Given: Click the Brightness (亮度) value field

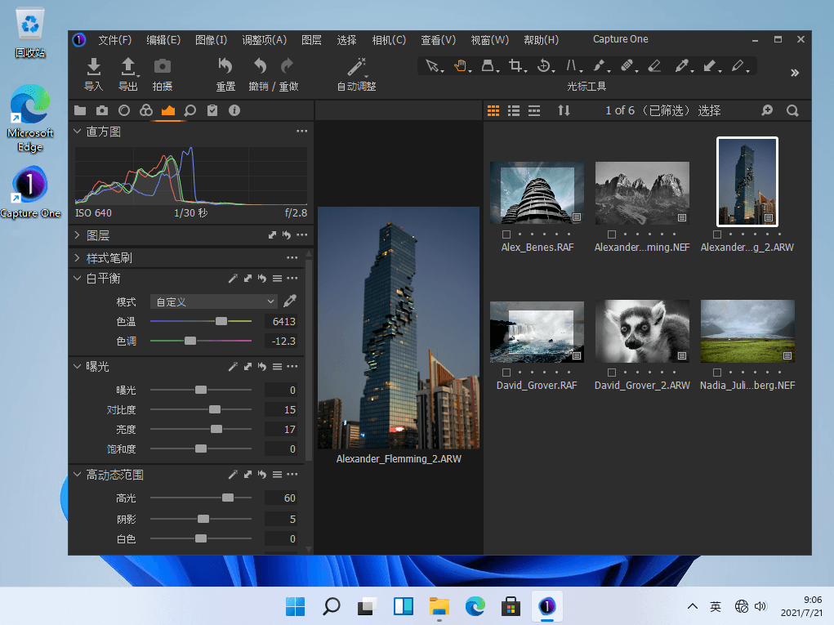Looking at the screenshot, I should (281, 429).
